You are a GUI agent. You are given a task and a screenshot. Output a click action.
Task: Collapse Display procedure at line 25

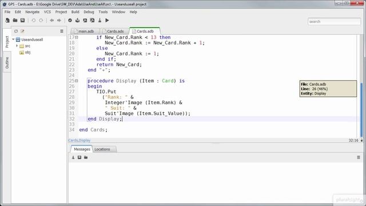pos(77,81)
